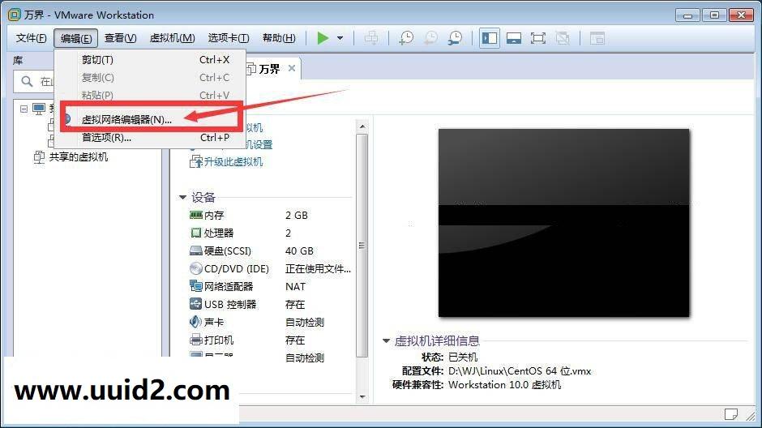Collapse the library tree root node
Screen dimensions: 762x428
24,109
